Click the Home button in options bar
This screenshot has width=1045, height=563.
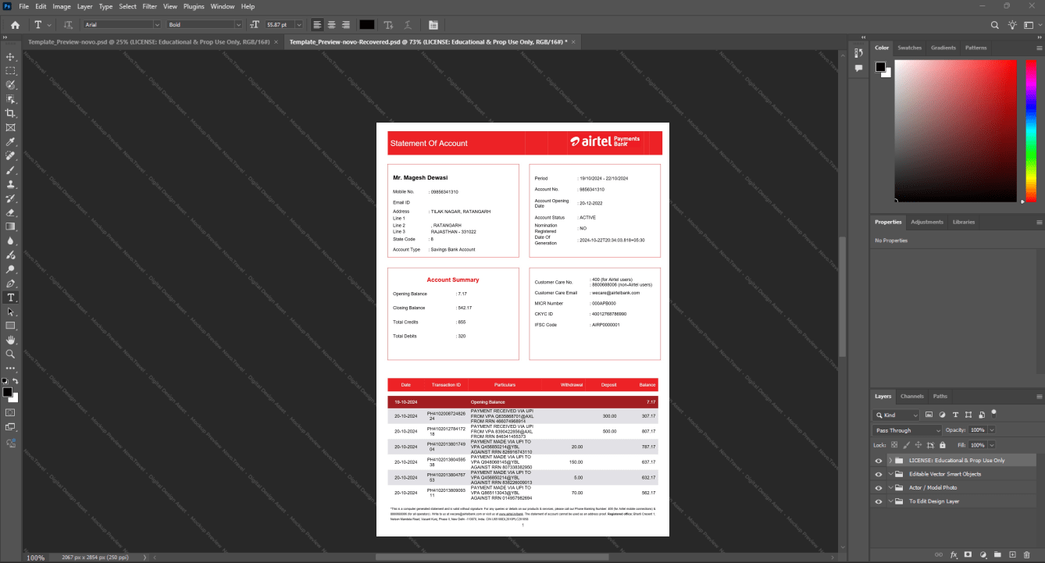point(15,25)
